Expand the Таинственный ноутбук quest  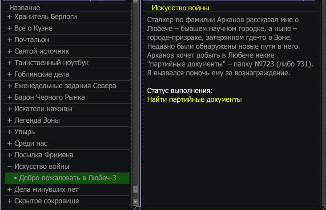pos(10,63)
